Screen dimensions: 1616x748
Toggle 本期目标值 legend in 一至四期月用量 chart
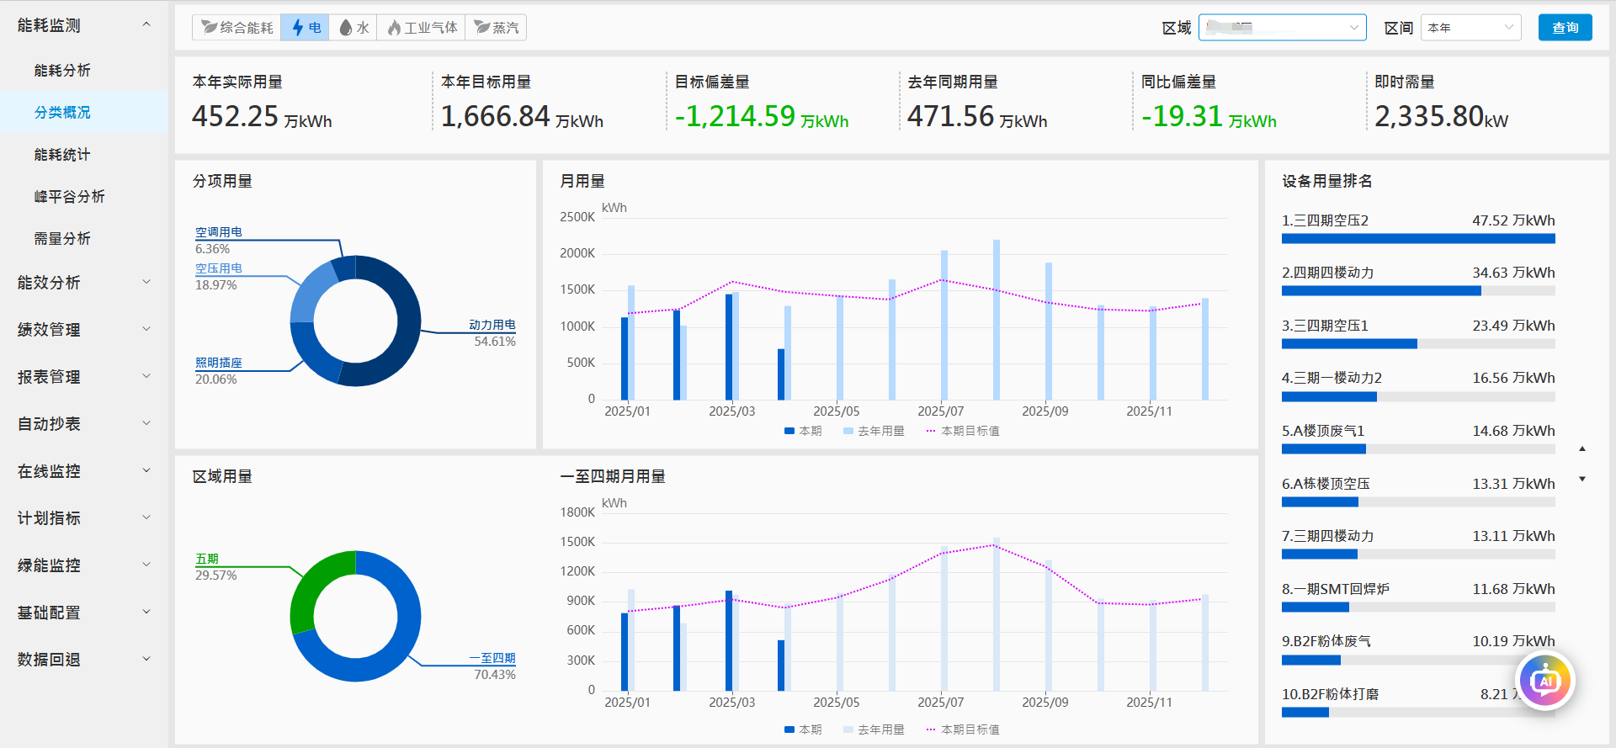[963, 729]
